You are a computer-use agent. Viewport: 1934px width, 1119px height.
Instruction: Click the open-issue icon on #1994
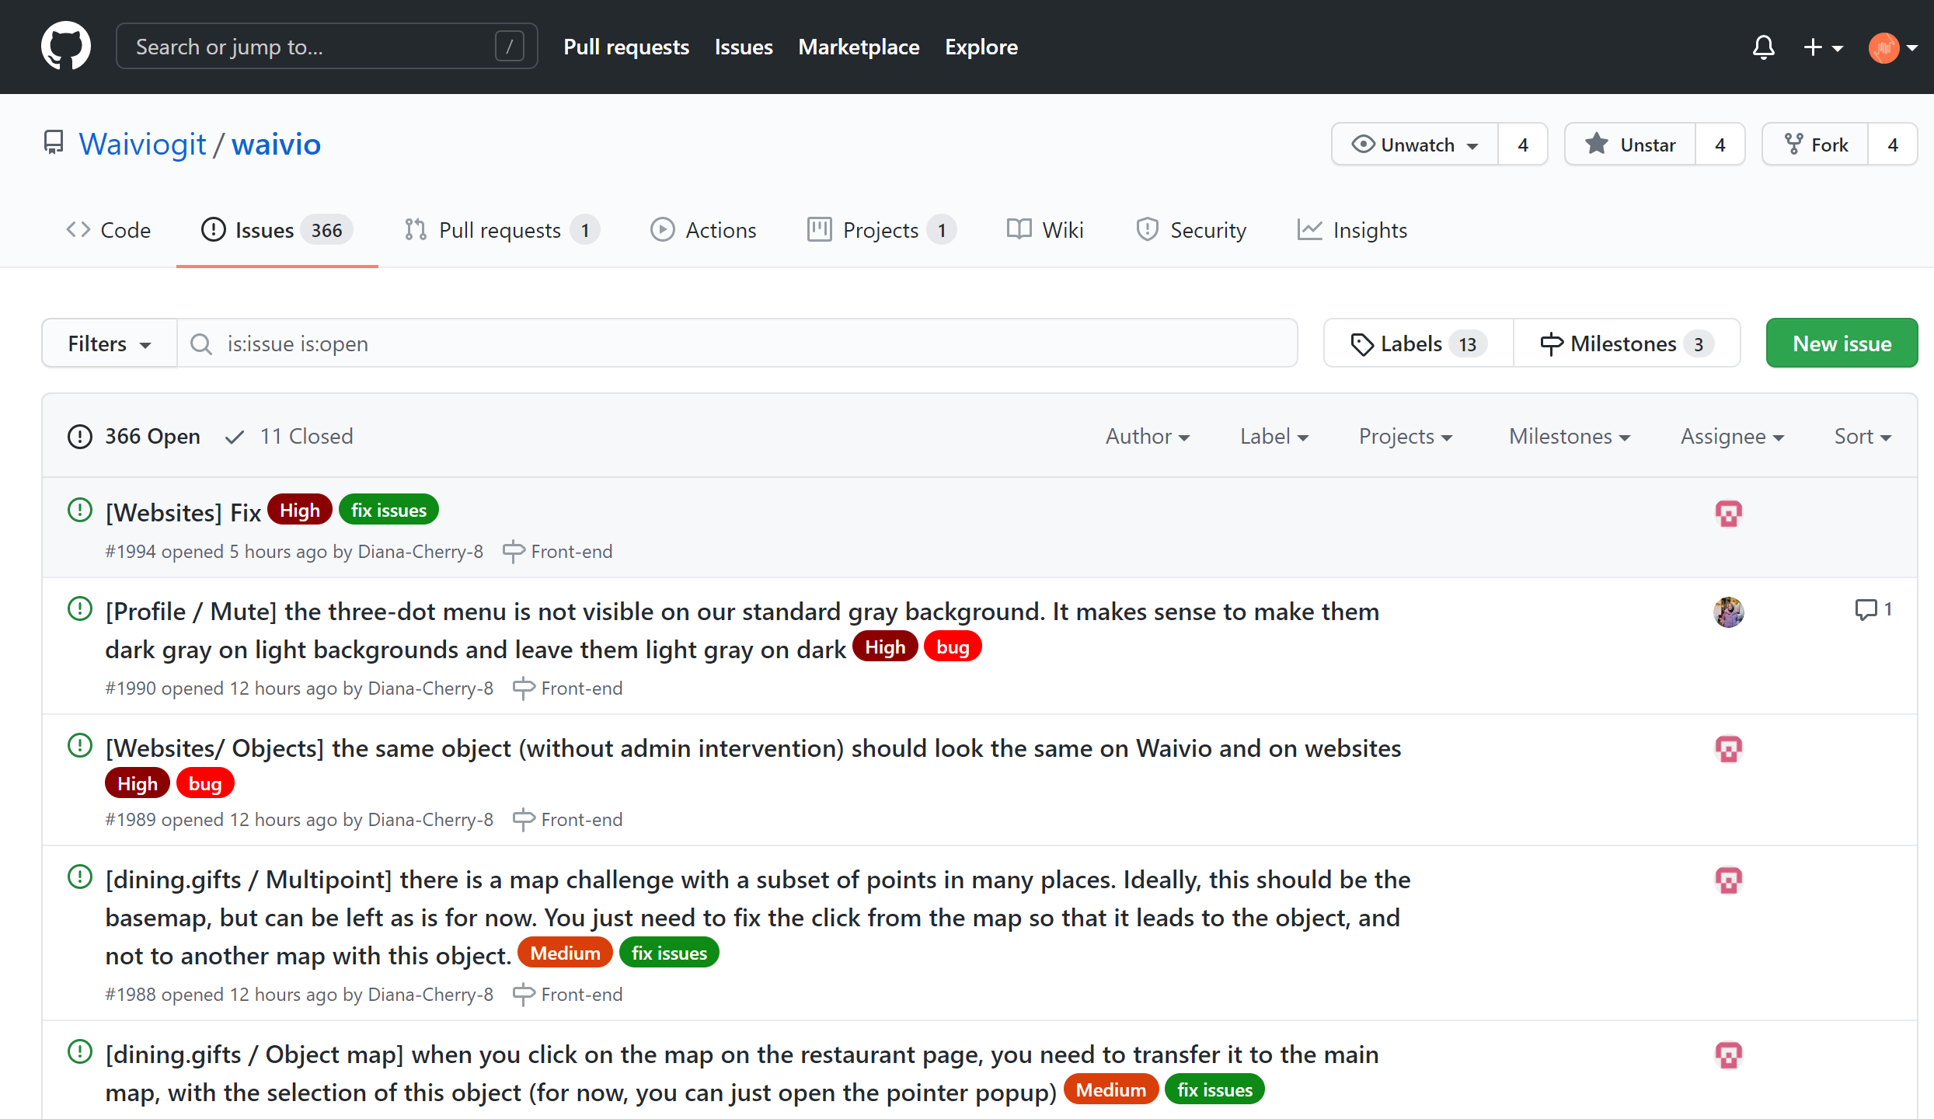[x=80, y=511]
